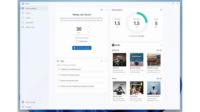Screen dimensions: 200x112
Task: Increase focus minutes with the up arrow
Action: (88, 27)
